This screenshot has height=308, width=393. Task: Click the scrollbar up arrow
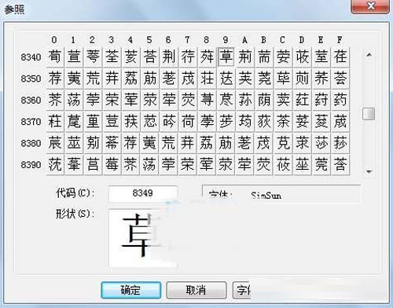pos(369,55)
